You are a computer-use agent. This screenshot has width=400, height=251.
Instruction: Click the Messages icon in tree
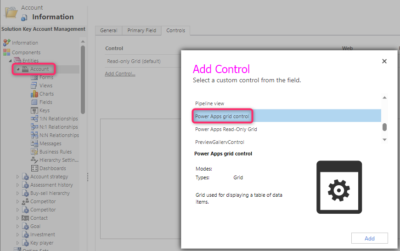click(34, 143)
